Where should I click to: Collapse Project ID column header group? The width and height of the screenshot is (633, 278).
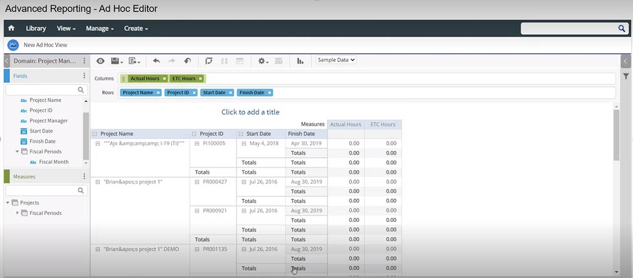point(194,134)
